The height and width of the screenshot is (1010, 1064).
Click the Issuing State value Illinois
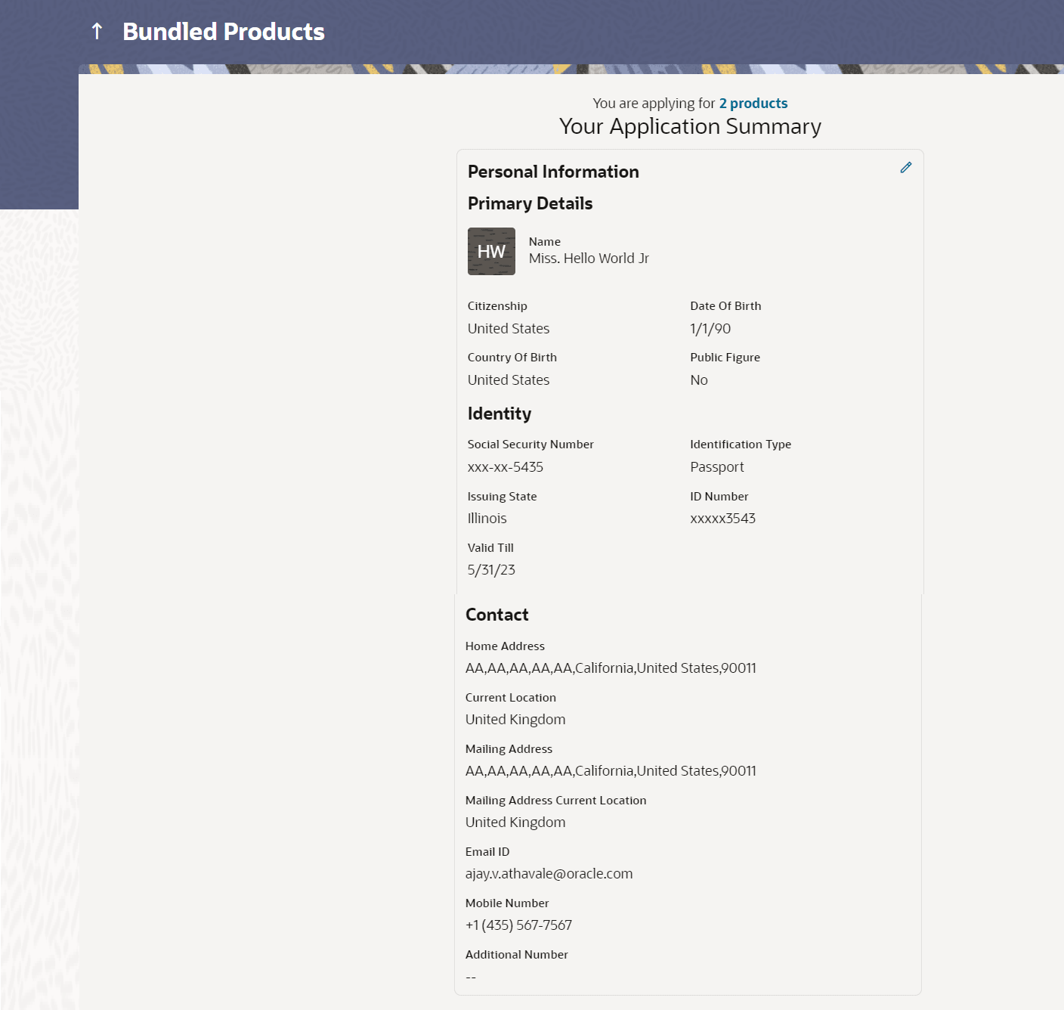[487, 519]
